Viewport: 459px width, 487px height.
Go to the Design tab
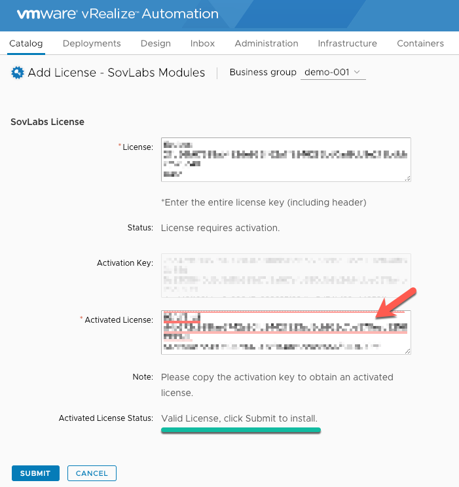pyautogui.click(x=156, y=43)
